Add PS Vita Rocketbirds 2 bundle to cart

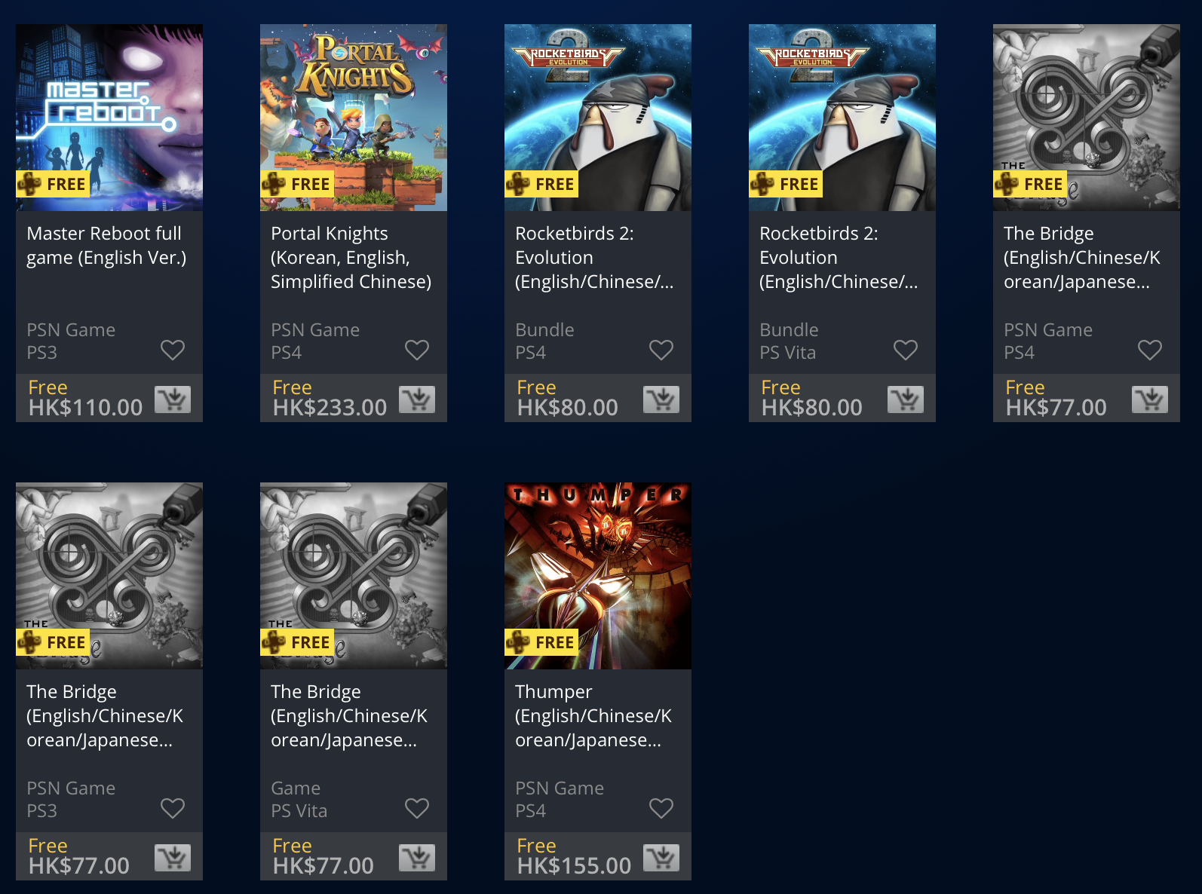pos(906,399)
